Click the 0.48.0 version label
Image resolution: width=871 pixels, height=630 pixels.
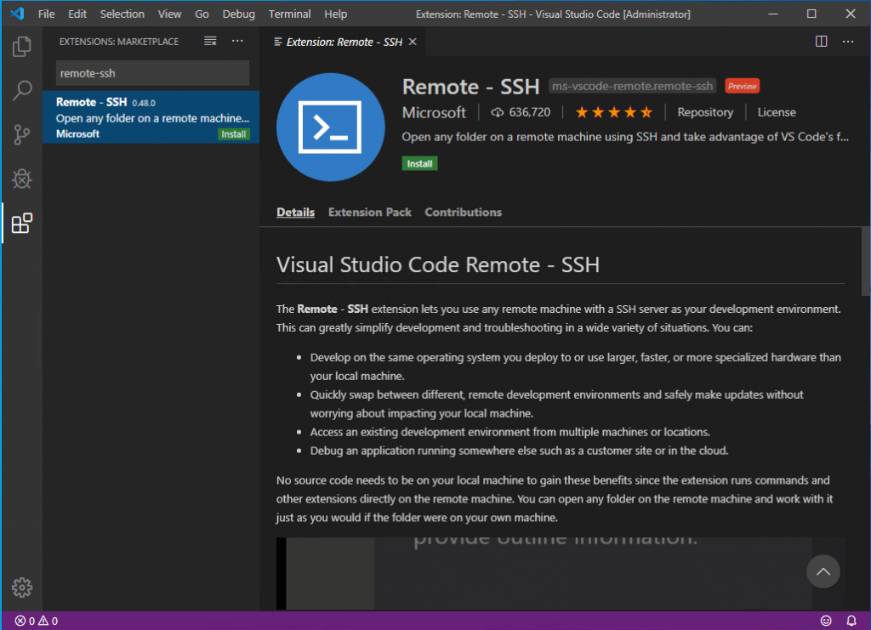[144, 103]
